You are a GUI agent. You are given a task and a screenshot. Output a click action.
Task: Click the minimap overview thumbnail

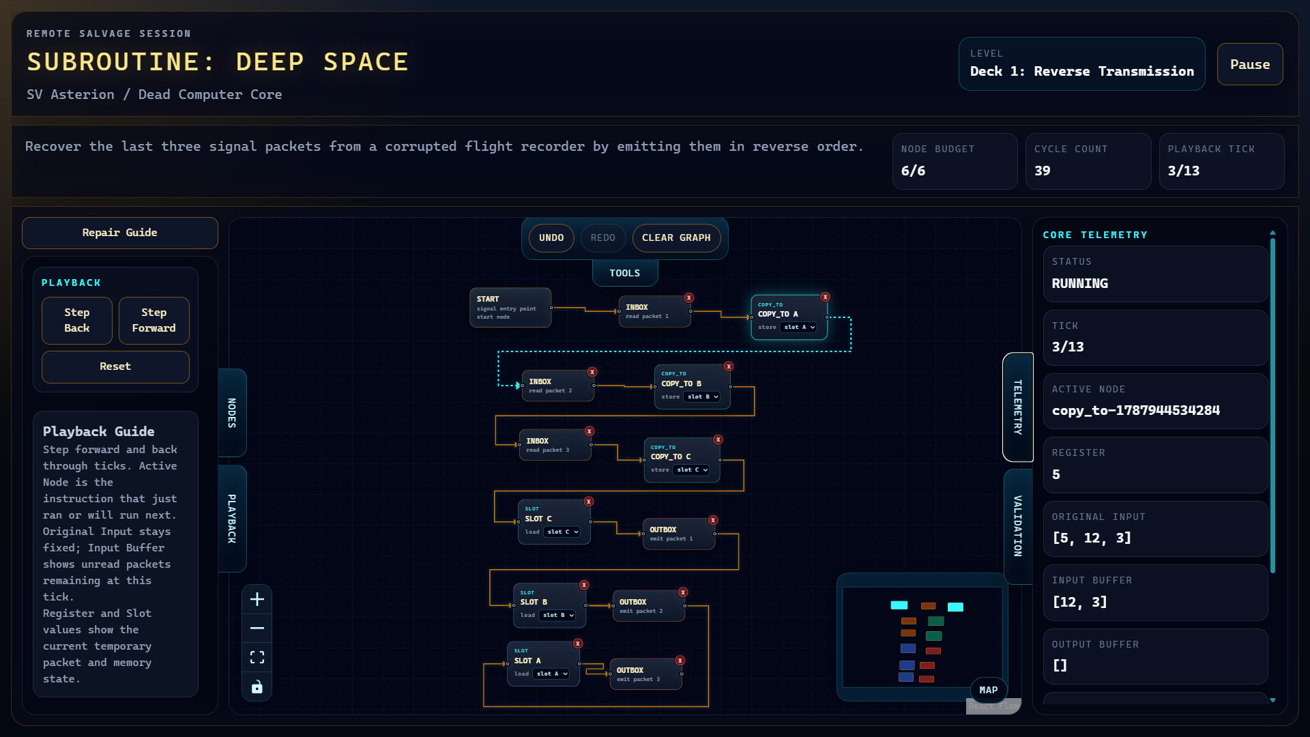(x=922, y=637)
